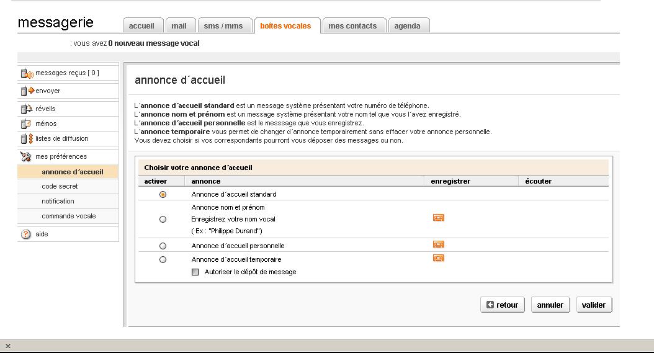The height and width of the screenshot is (353, 654).
Task: Select the Annonce d'accueil personnelle radio button
Action: [163, 246]
